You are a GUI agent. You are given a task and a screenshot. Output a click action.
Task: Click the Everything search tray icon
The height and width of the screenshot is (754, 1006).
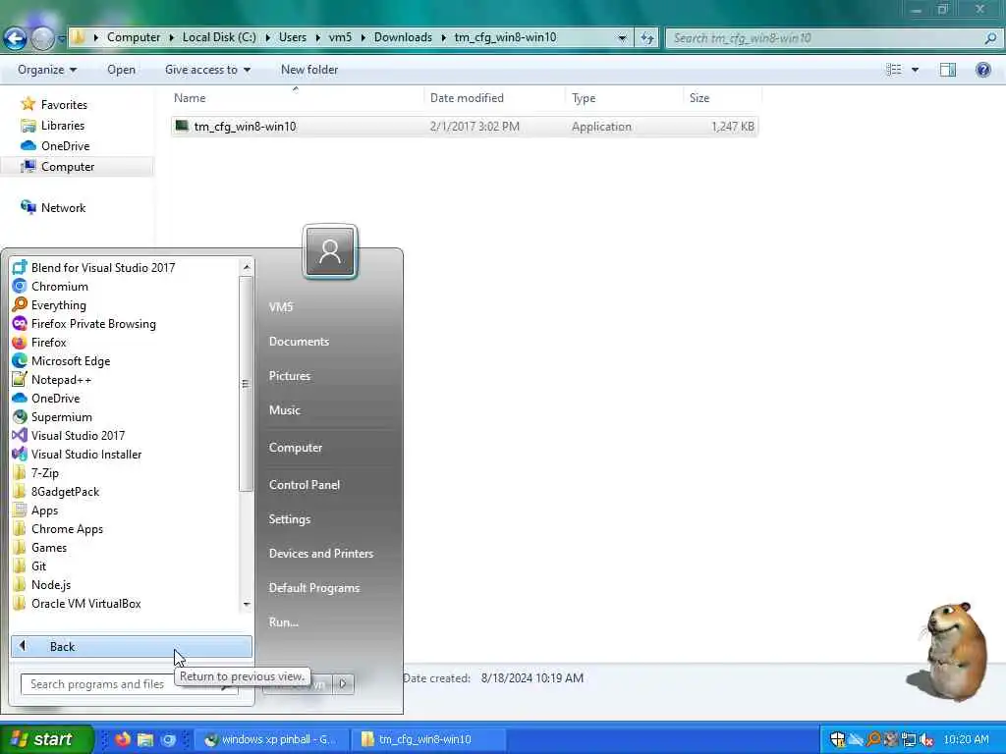(873, 739)
